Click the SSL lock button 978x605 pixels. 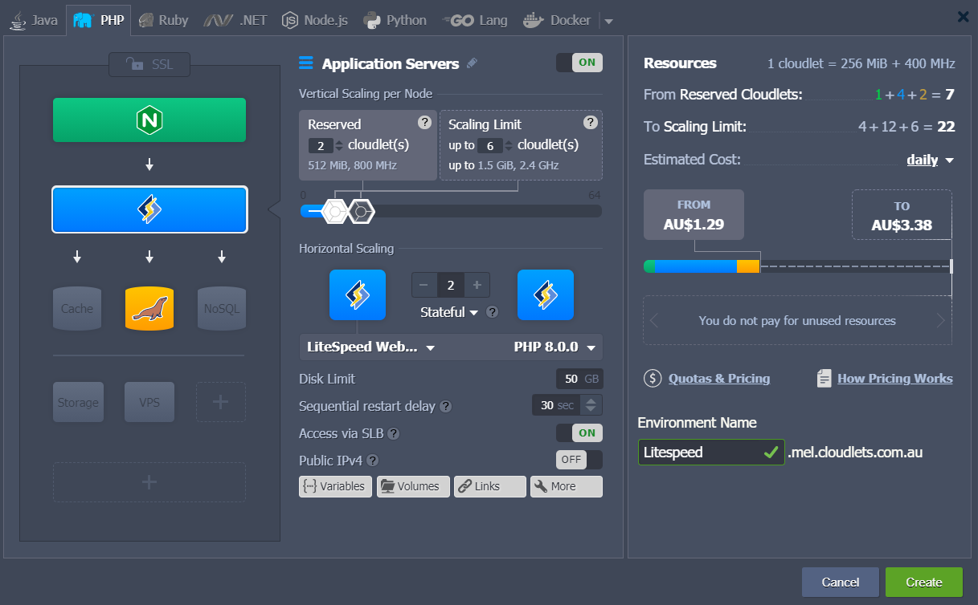pos(149,64)
